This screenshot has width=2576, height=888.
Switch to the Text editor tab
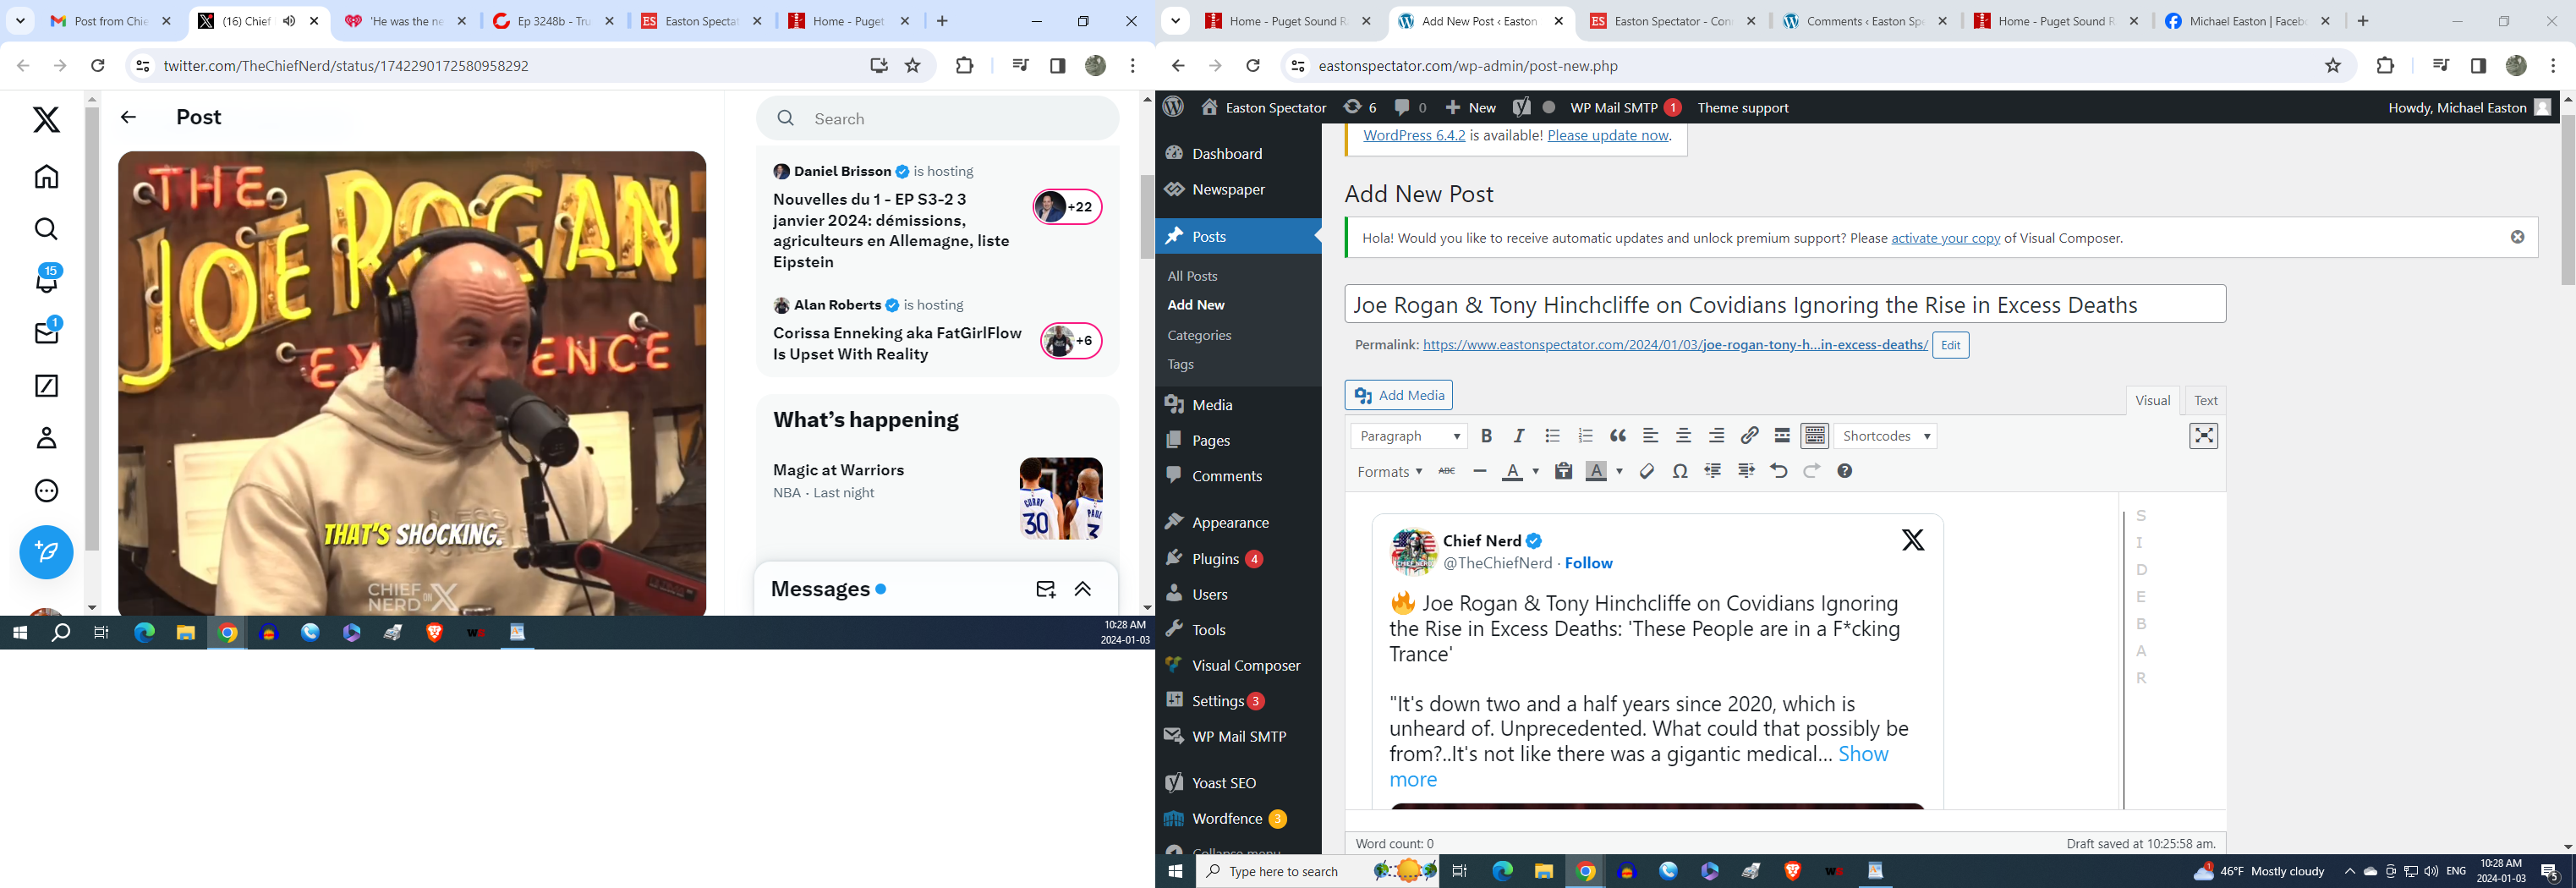[2205, 400]
